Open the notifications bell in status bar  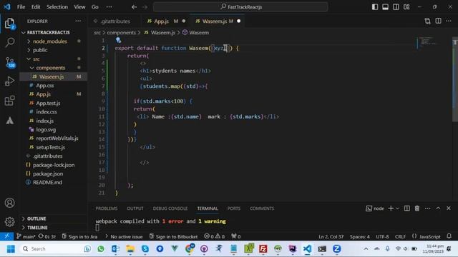449,236
